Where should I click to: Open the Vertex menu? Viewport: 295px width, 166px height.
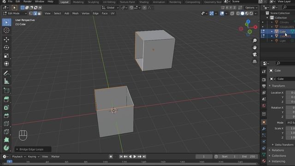85,13
